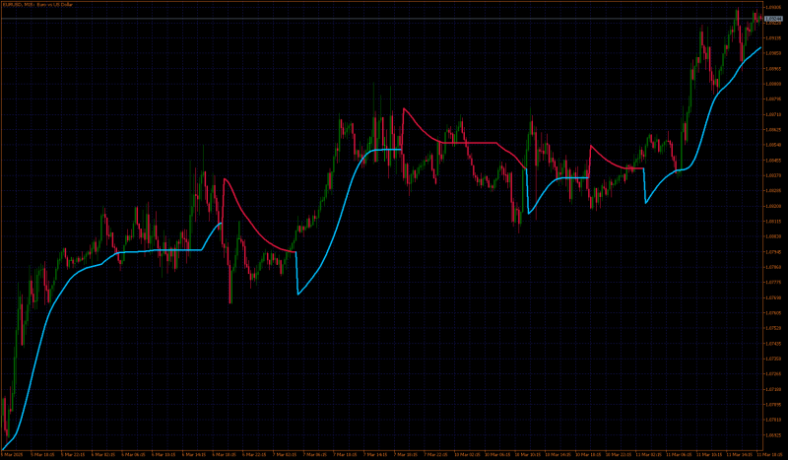This screenshot has width=788, height=460.
Task: Click the '11 Mar 02:15' time axis label
Action: [648, 454]
